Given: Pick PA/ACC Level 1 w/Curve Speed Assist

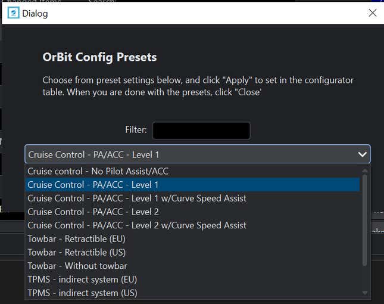Looking at the screenshot, I should pos(136,198).
